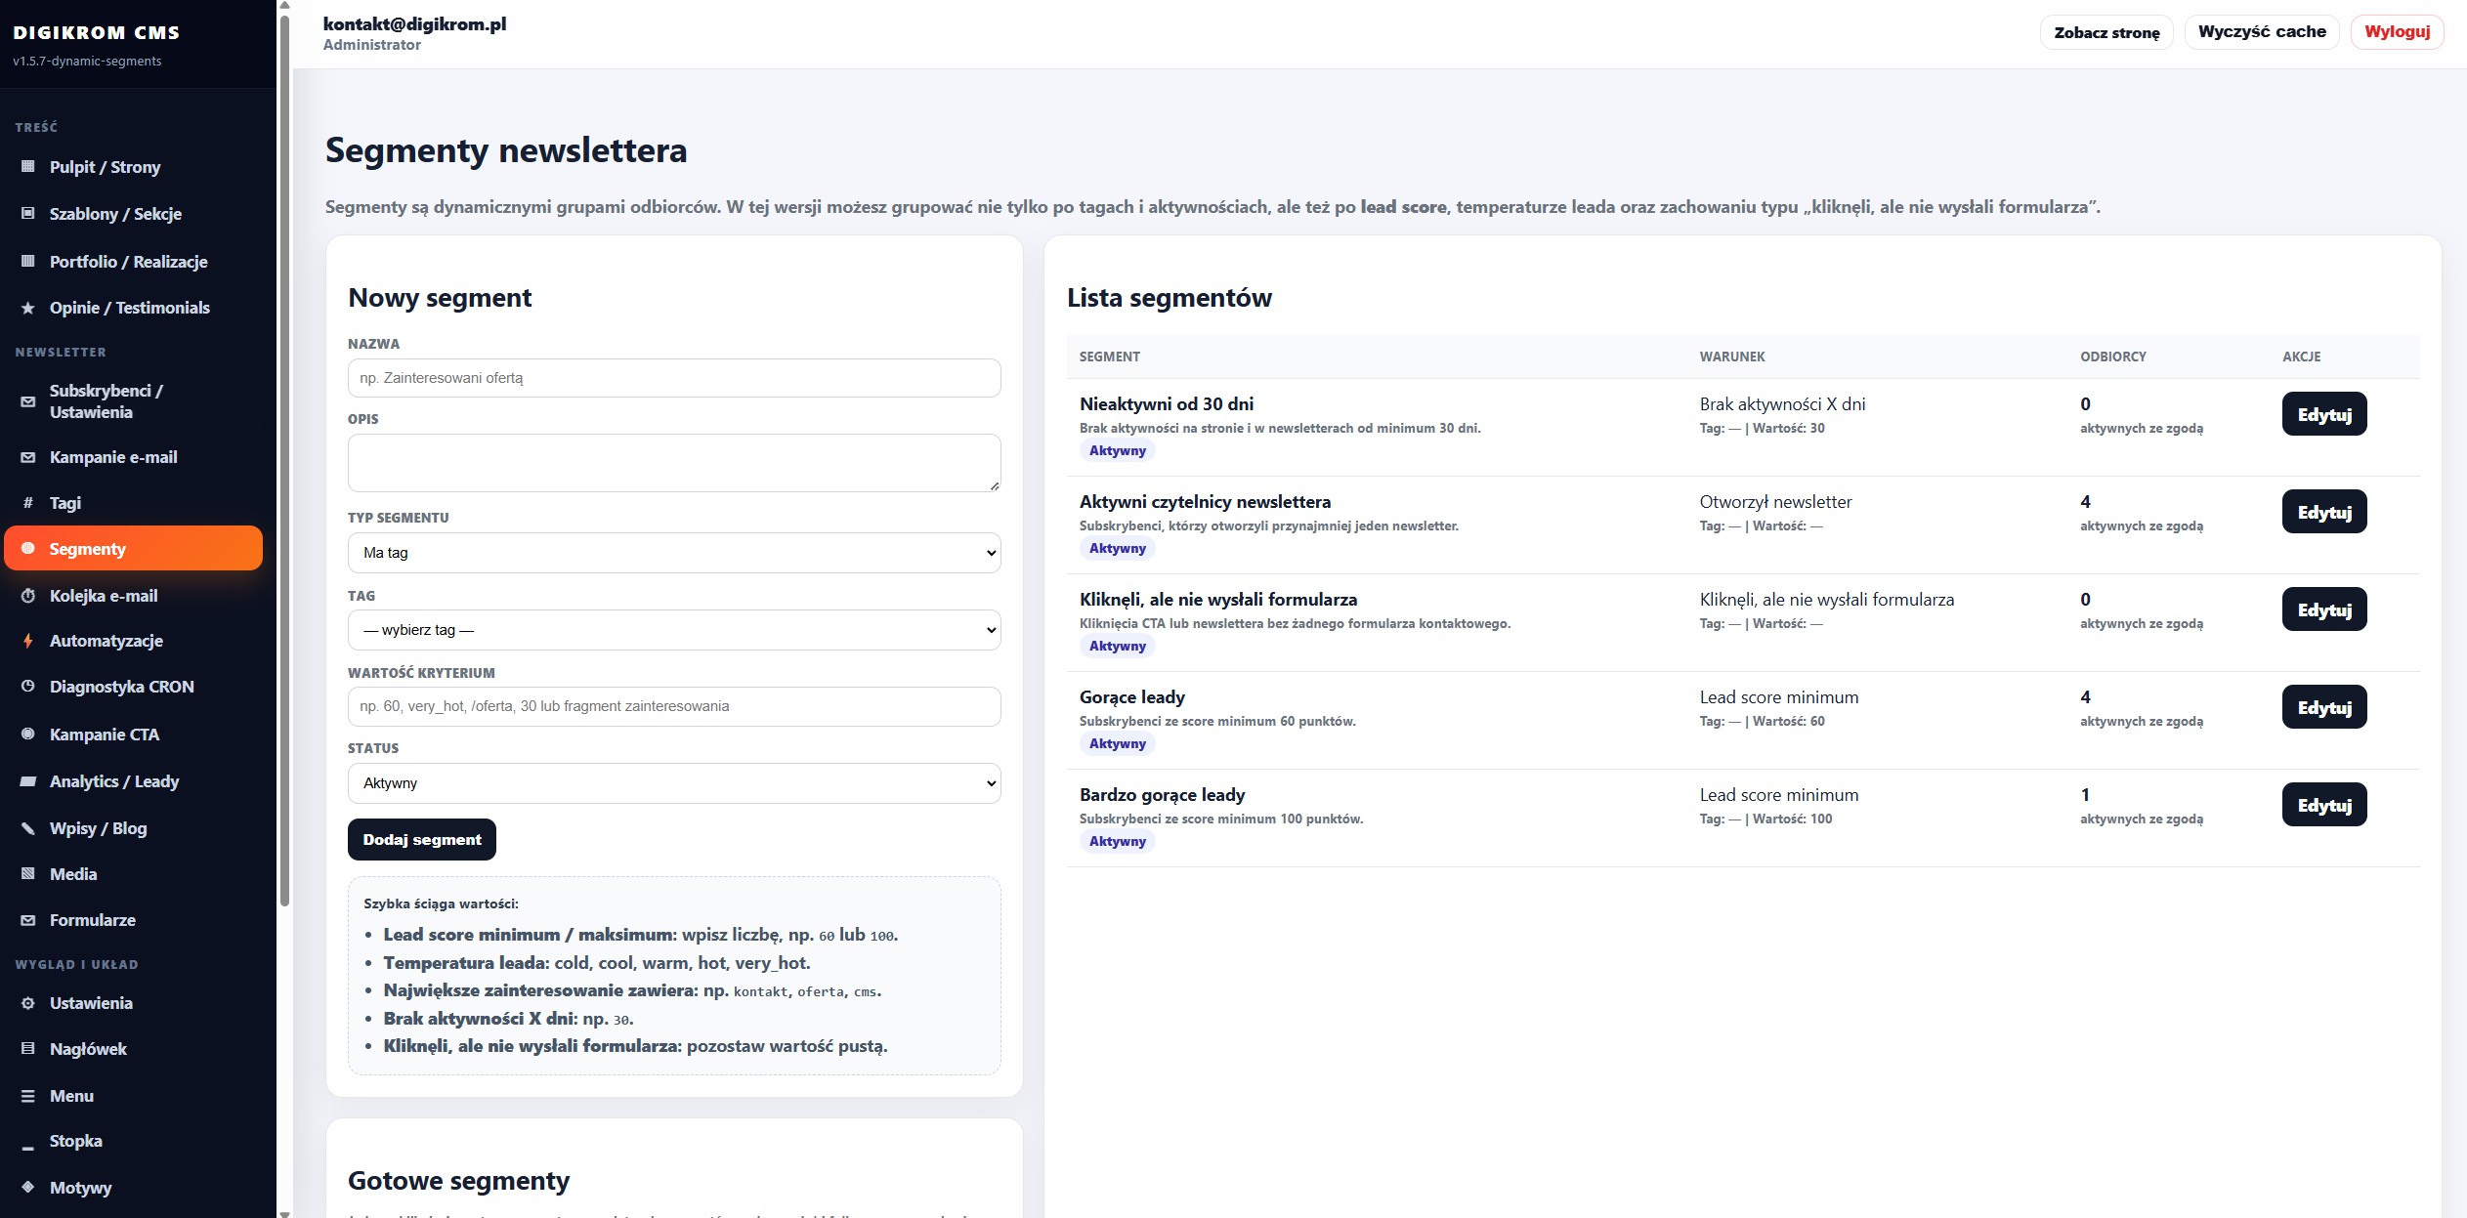The height and width of the screenshot is (1218, 2467).
Task: Click the Kampanie CTA circle icon
Action: click(28, 735)
